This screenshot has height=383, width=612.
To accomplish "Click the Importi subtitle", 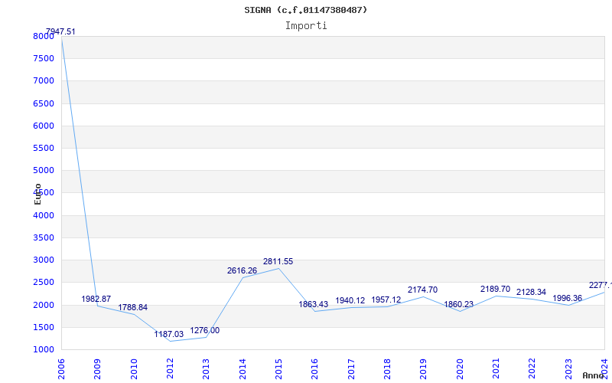I will point(306,25).
